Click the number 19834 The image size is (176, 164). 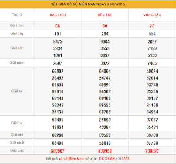click(x=58, y=127)
